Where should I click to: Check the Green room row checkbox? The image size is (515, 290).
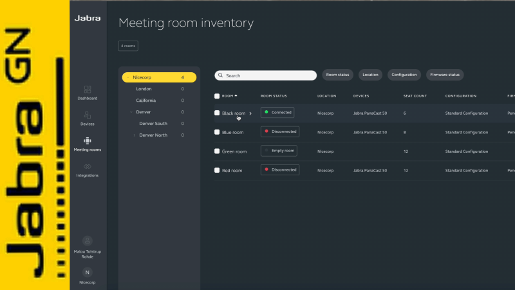coord(217,151)
